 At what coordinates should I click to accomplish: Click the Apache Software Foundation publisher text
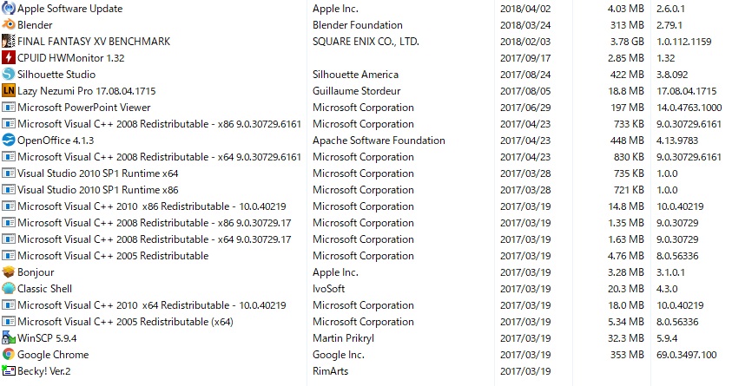(379, 141)
